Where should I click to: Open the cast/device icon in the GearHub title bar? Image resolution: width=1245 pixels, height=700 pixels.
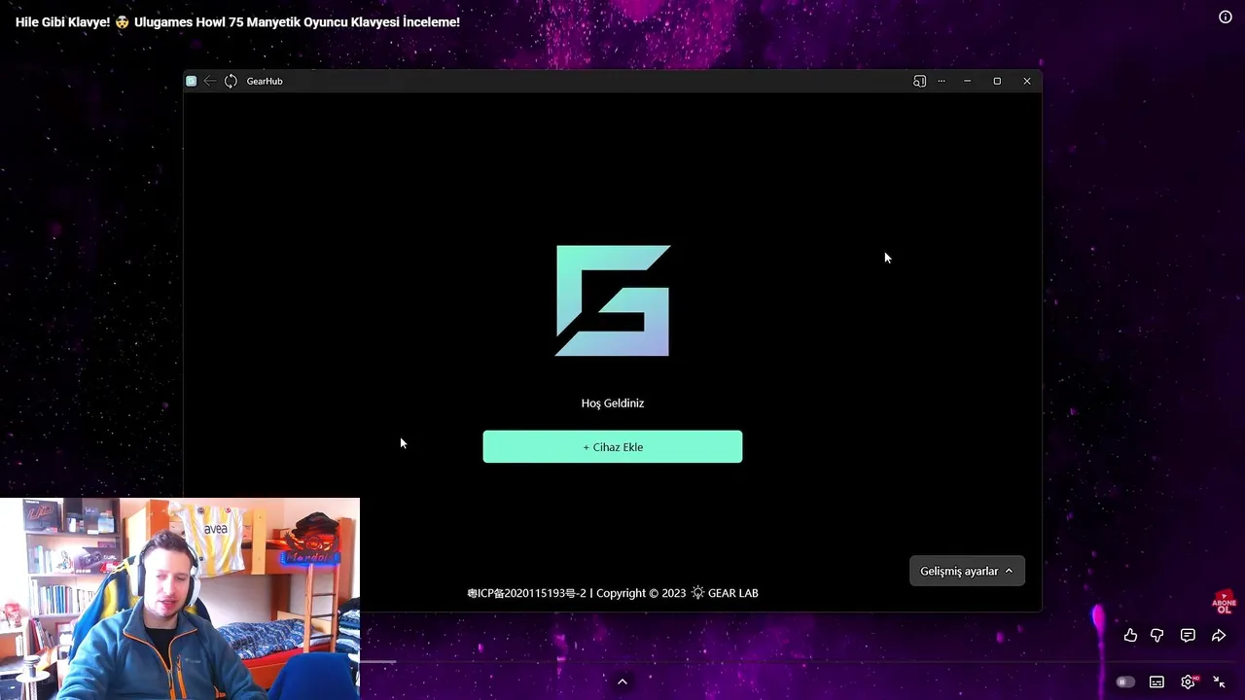click(x=919, y=81)
